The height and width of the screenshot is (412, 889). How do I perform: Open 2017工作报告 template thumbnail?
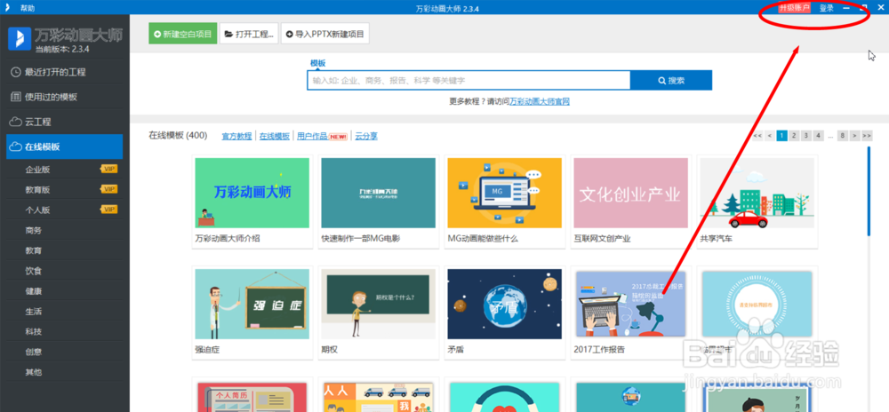coord(631,304)
